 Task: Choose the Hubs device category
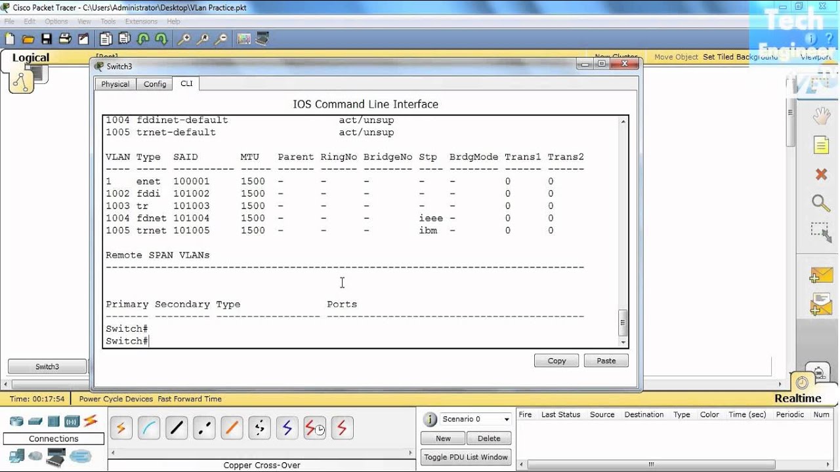coord(54,421)
